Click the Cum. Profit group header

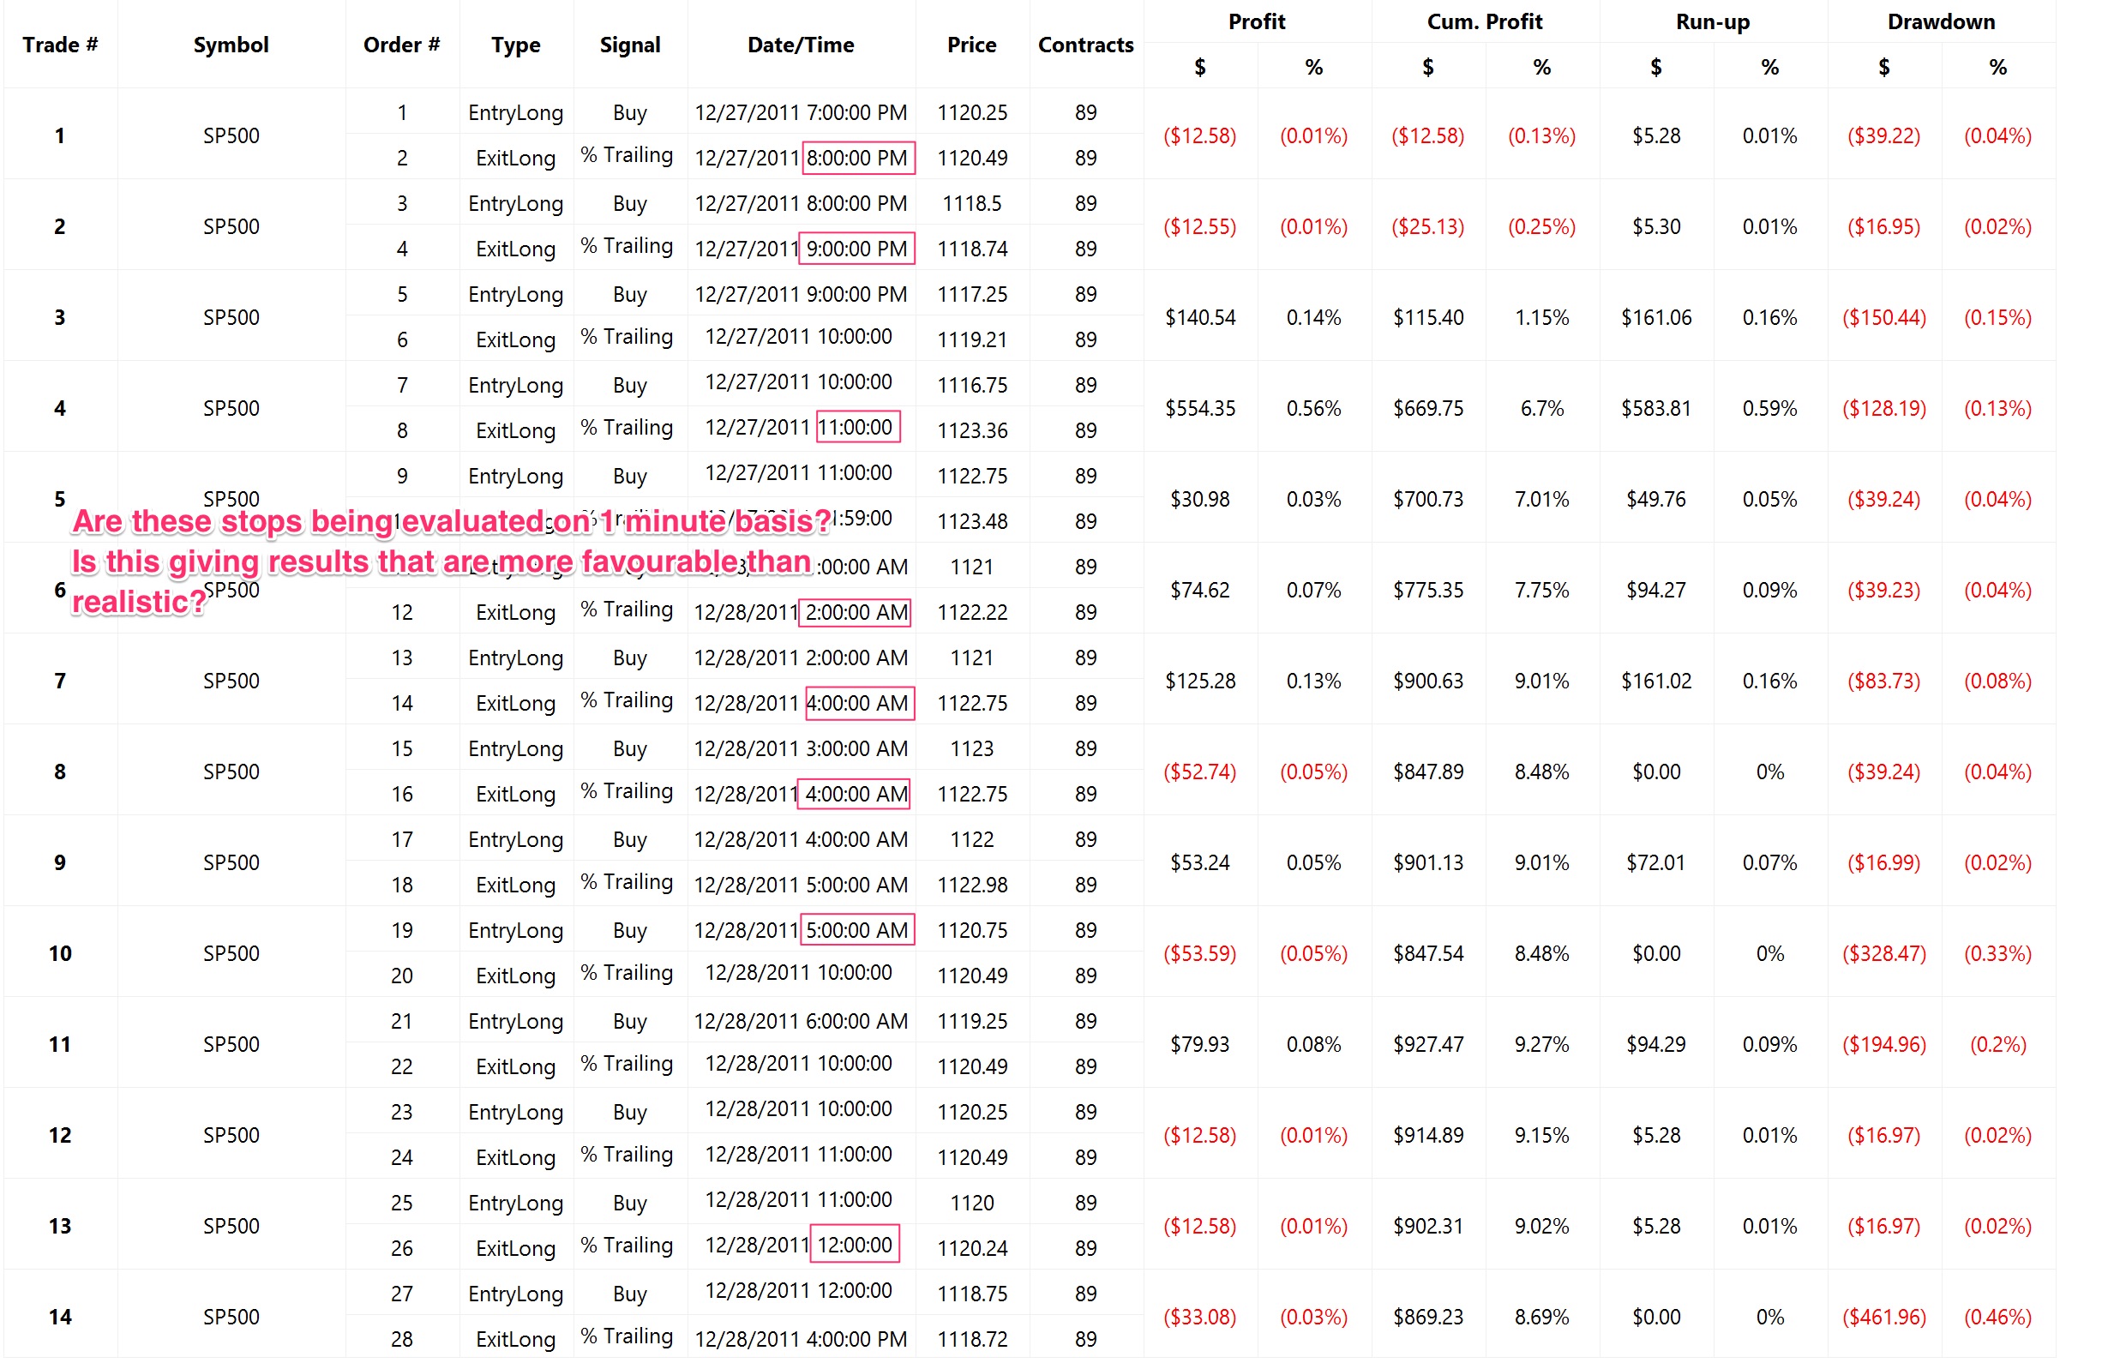coord(1486,22)
